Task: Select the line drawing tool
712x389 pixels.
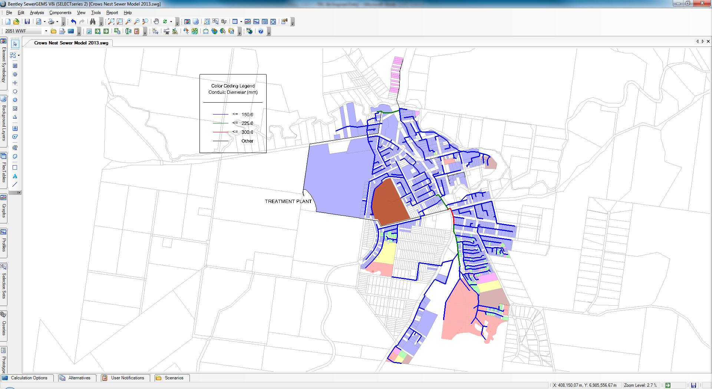Action: pos(15,184)
